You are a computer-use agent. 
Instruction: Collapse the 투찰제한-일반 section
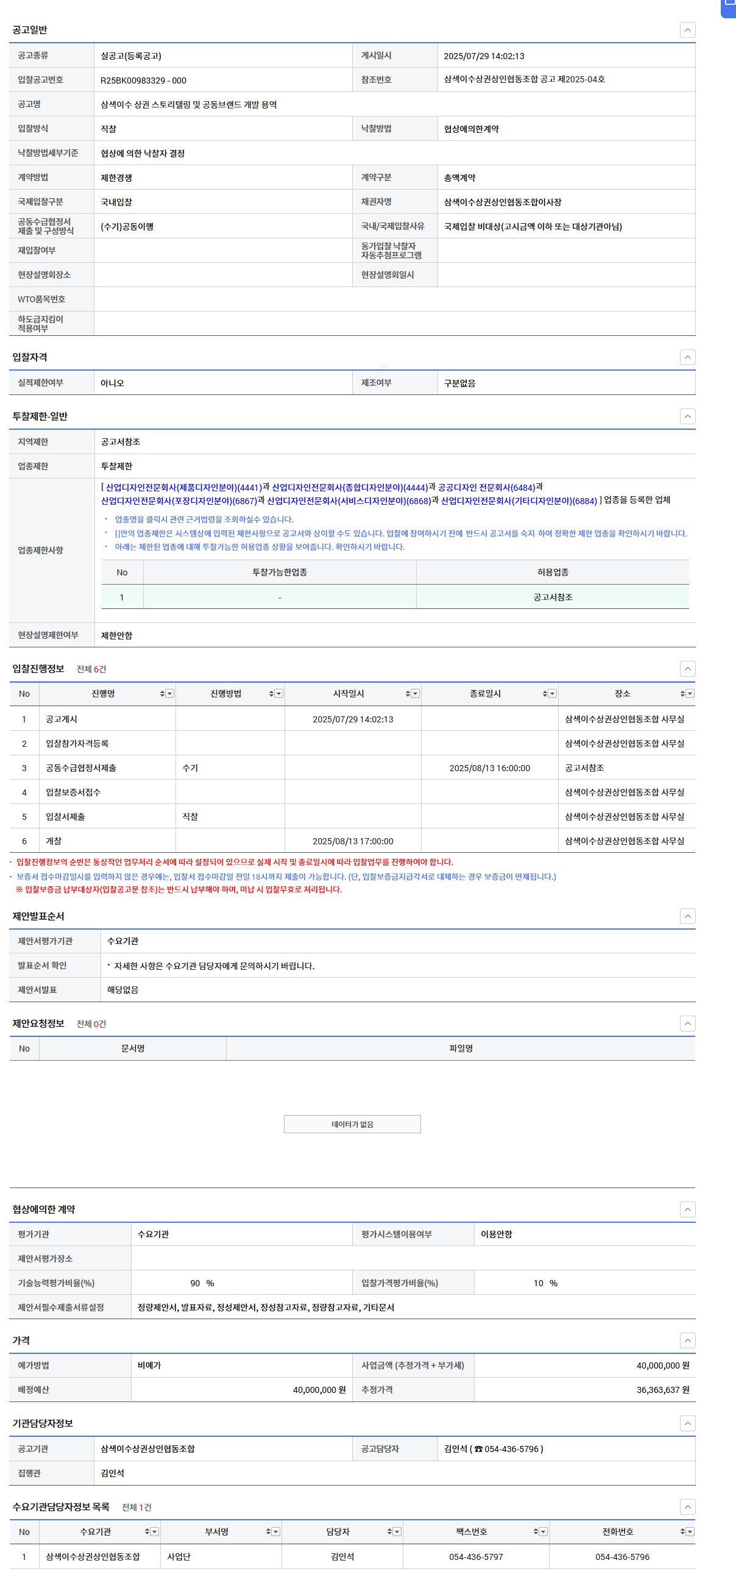point(687,416)
